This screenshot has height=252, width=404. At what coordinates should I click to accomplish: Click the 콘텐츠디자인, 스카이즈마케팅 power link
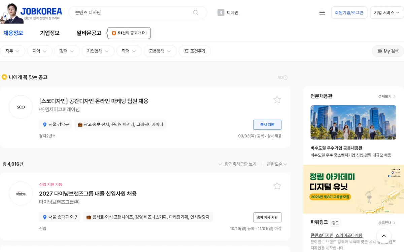(x=336, y=235)
